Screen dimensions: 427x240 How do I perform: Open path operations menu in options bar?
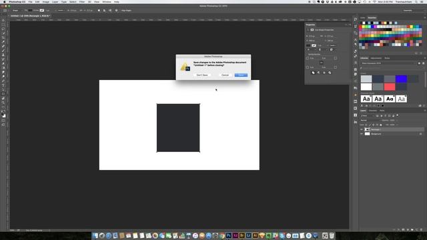click(99, 11)
